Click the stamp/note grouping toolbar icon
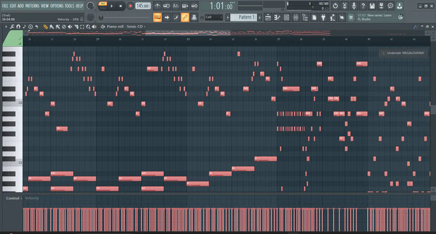Image resolution: width=436 pixels, height=234 pixels. click(194, 17)
